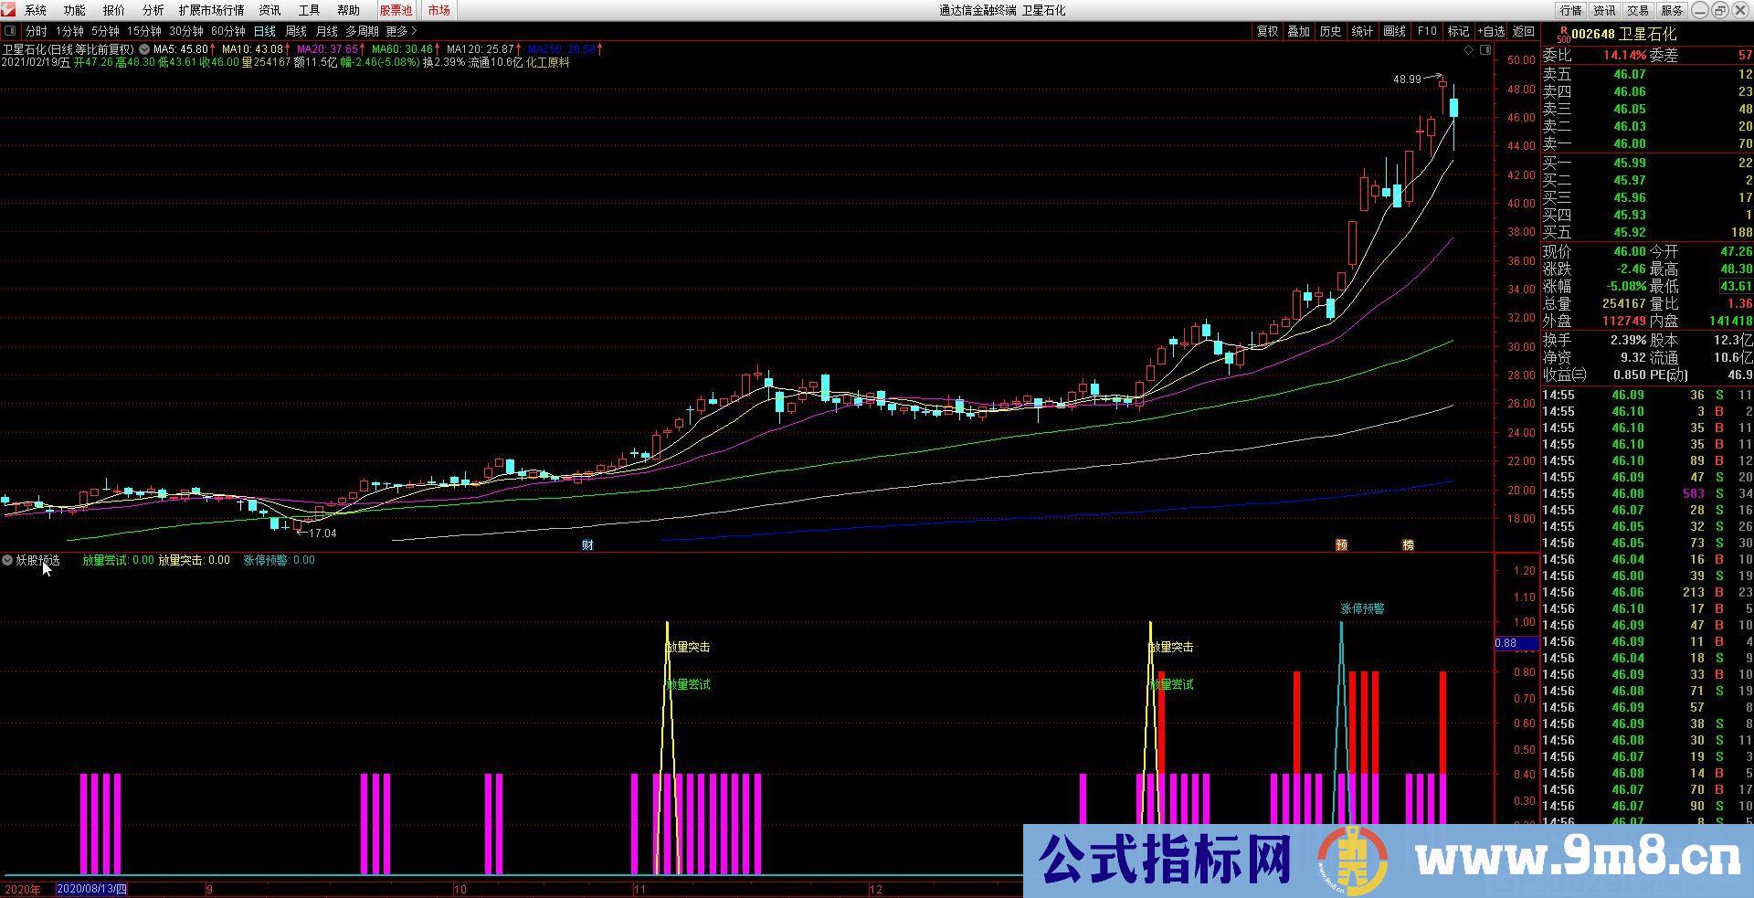The width and height of the screenshot is (1754, 898).
Task: Click the 48.99 high price label
Action: [1407, 79]
